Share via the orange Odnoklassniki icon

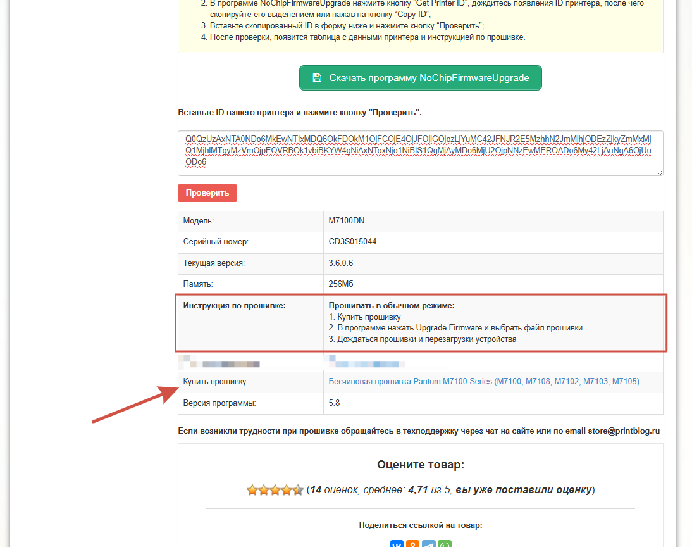[x=413, y=544]
